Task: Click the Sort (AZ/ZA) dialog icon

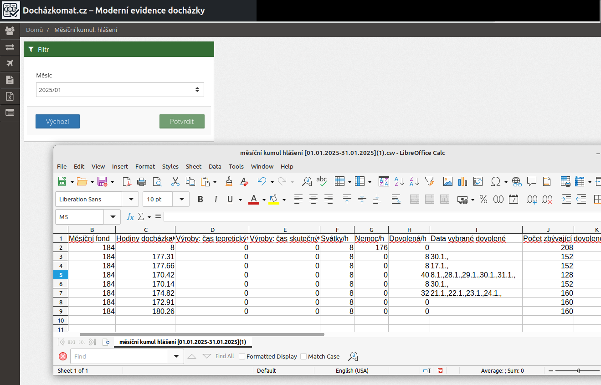Action: pos(384,182)
